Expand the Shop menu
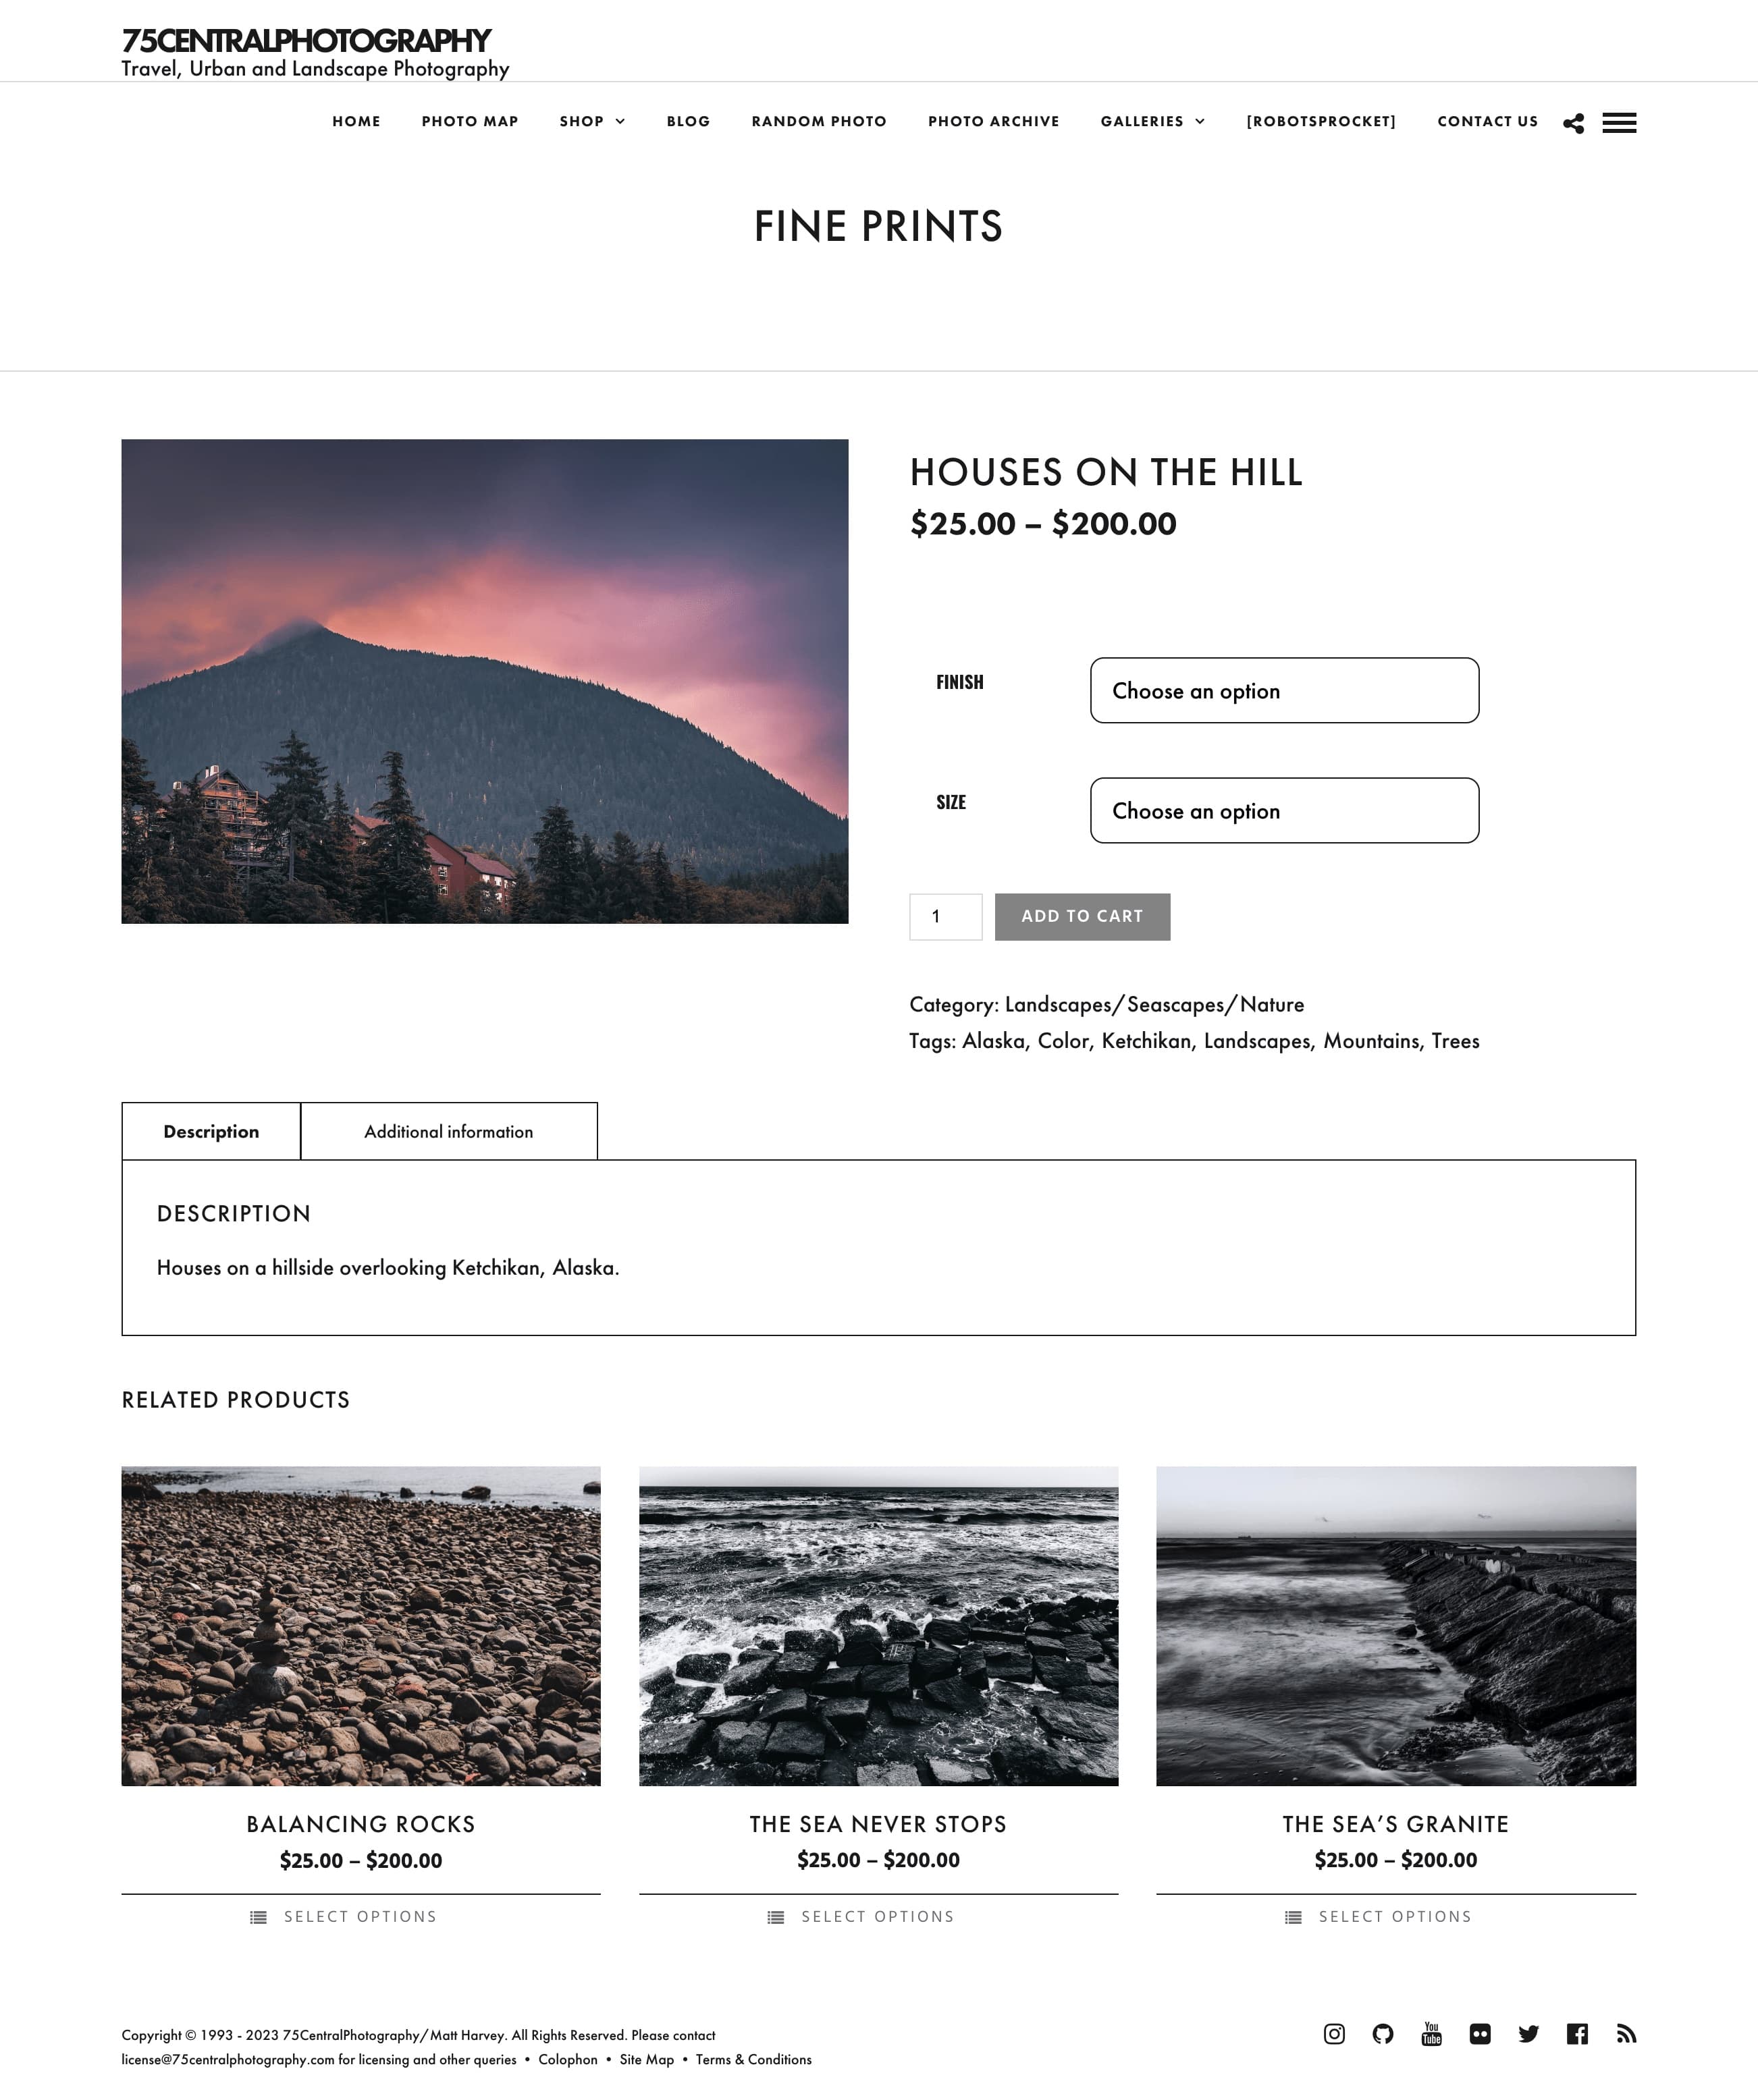 pyautogui.click(x=592, y=121)
